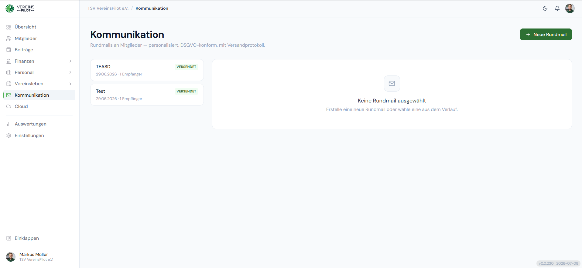Go to Übersicht in the sidebar

(39, 27)
